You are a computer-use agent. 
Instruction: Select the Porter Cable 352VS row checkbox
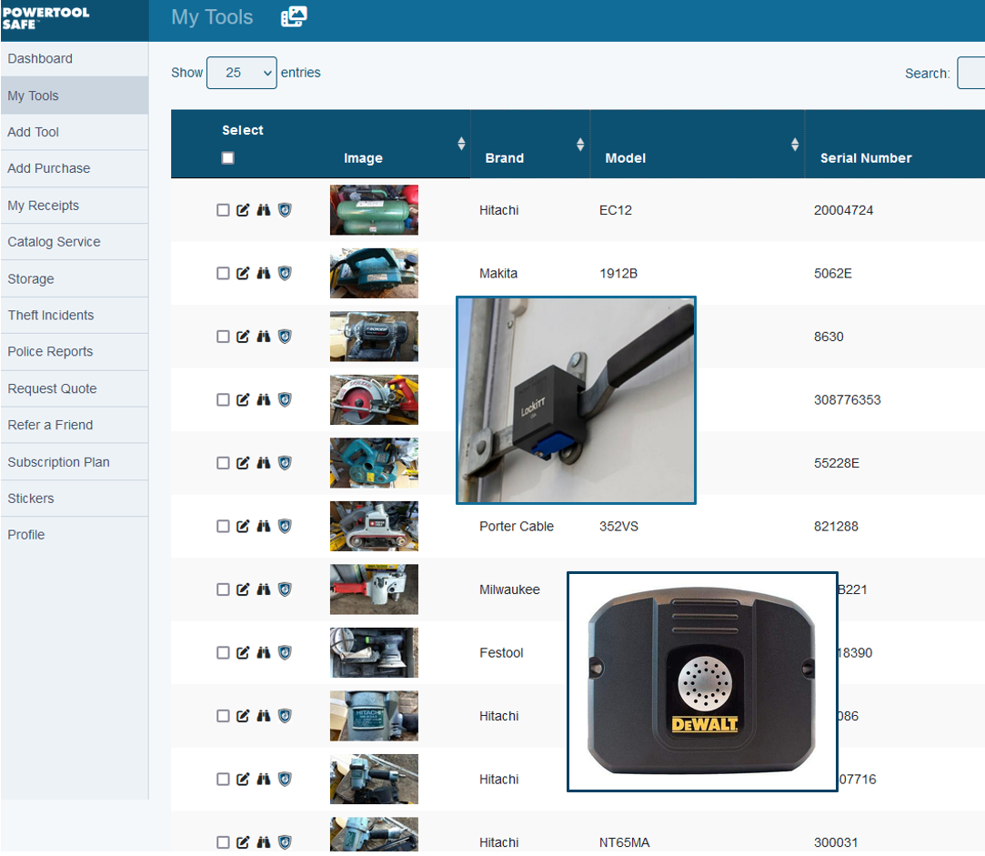pyautogui.click(x=223, y=526)
